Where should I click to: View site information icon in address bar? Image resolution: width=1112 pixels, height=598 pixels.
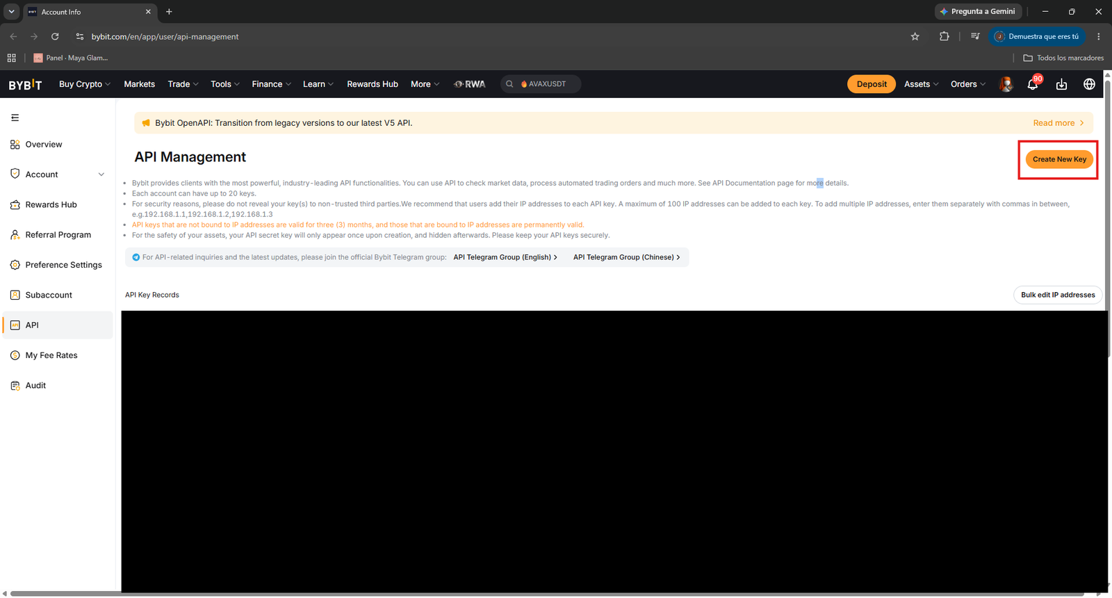(x=80, y=36)
